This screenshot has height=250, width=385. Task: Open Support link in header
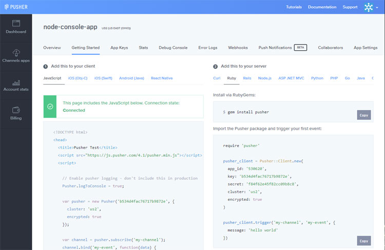(x=350, y=7)
